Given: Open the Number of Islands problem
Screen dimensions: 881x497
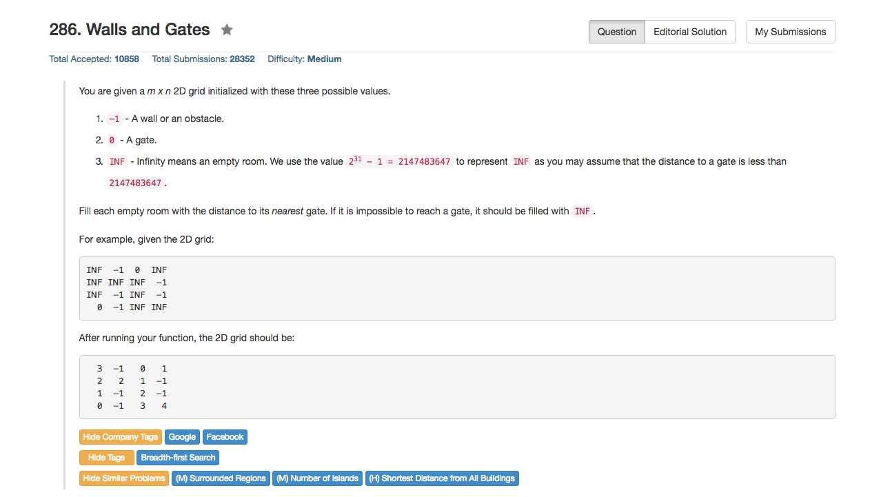Looking at the screenshot, I should 317,478.
